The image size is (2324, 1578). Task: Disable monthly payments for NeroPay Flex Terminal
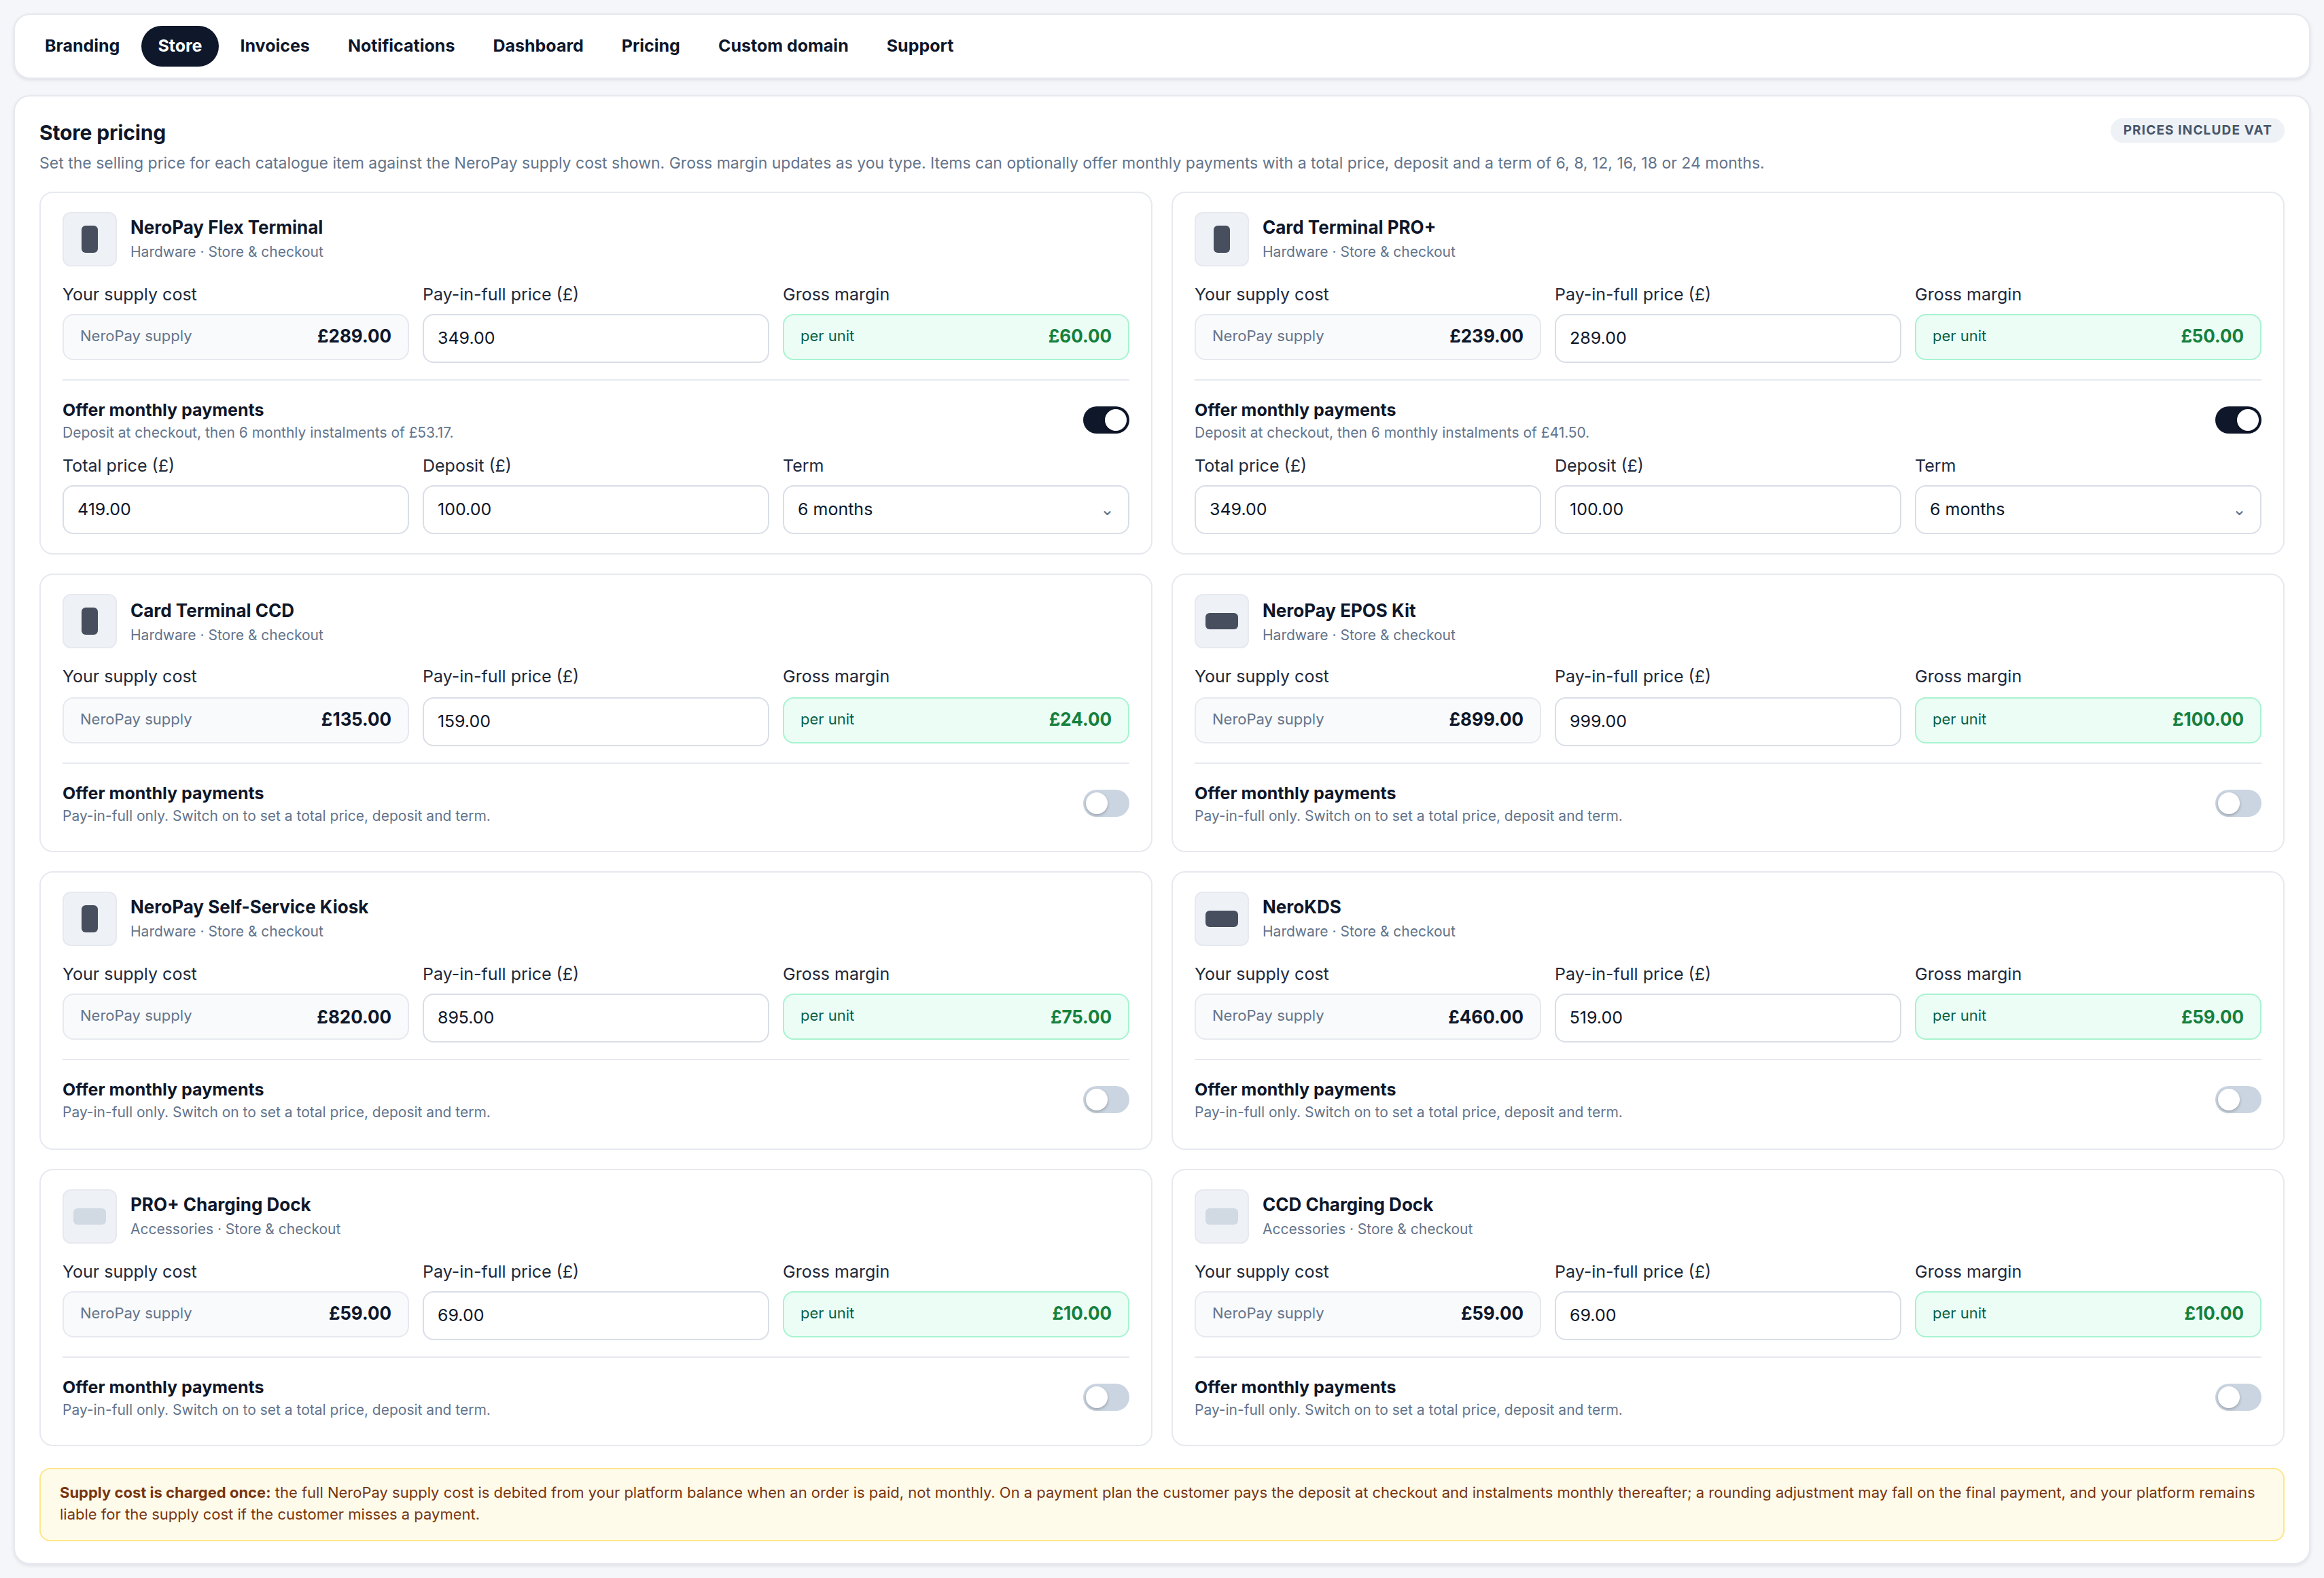(1105, 420)
